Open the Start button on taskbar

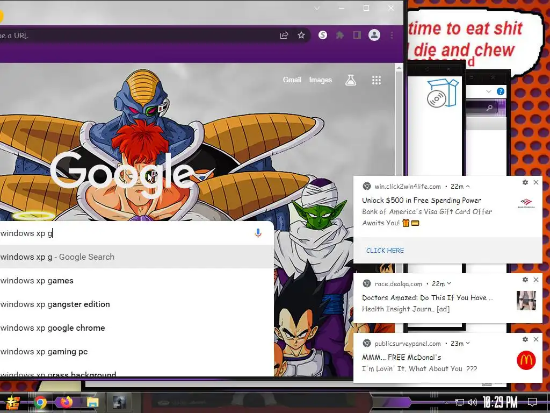12,402
